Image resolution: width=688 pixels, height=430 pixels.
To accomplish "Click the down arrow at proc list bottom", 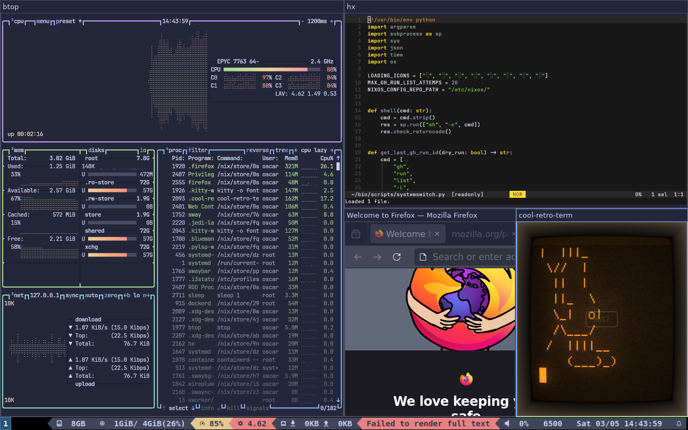I will coord(338,400).
